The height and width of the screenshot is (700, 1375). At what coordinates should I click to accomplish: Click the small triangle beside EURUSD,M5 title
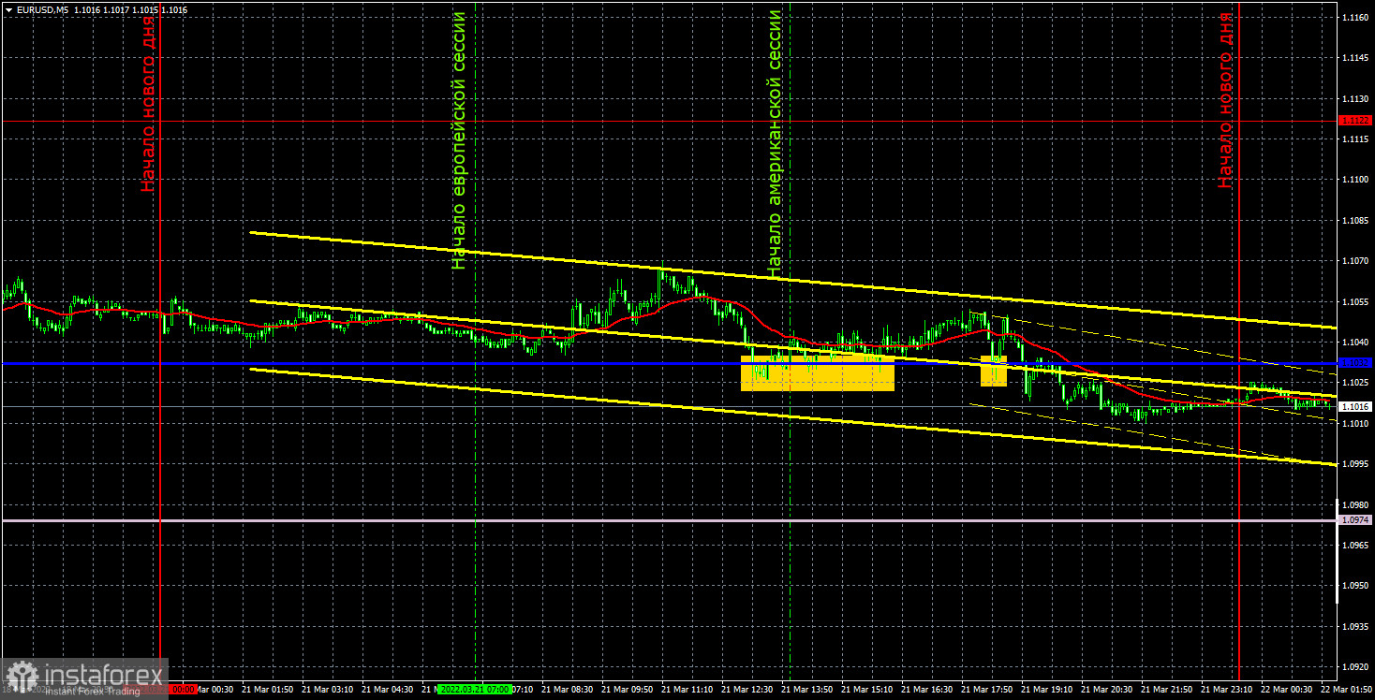pos(7,9)
